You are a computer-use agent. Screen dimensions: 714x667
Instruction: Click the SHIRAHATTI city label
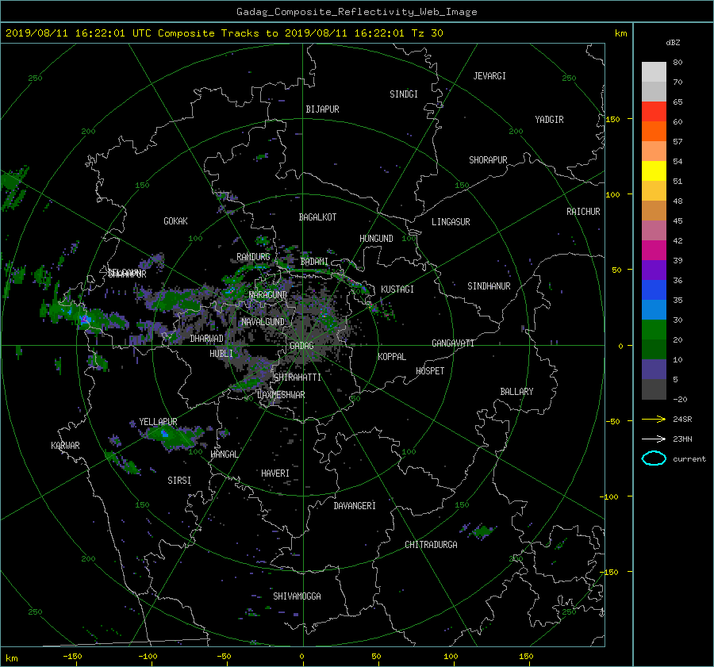tap(297, 378)
